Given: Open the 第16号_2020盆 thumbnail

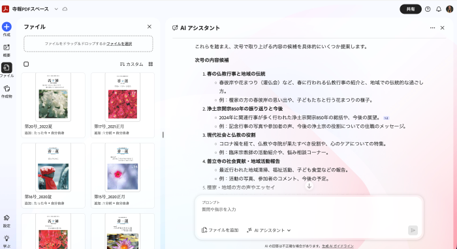Looking at the screenshot, I should 53,168.
